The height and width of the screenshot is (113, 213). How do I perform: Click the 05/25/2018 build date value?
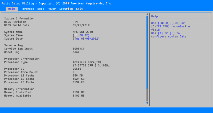[81, 25]
